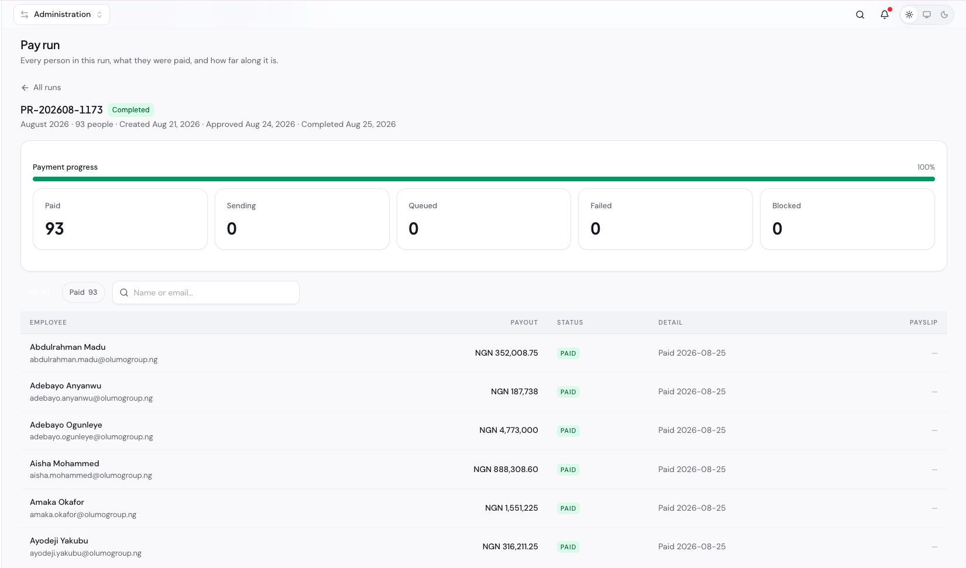Click payout NGN 4,773,000
The image size is (966, 568).
click(508, 431)
